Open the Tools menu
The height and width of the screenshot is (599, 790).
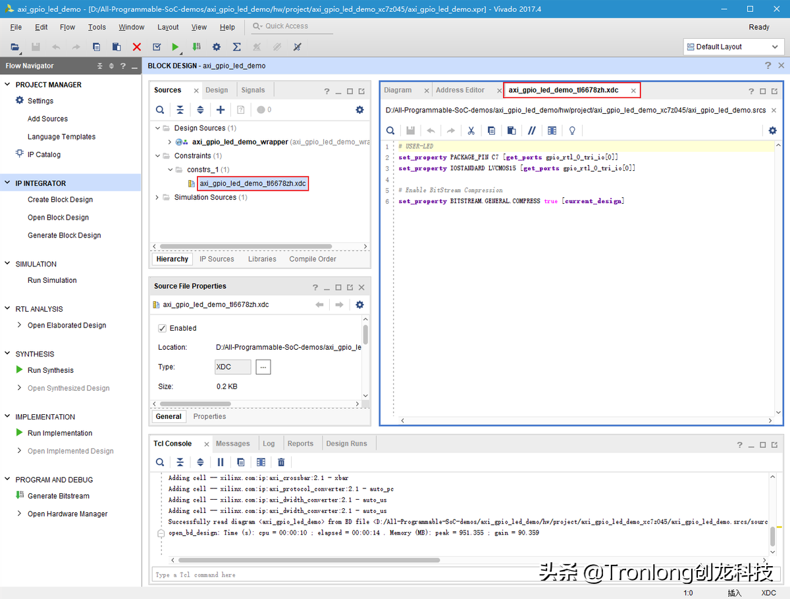pos(97,27)
